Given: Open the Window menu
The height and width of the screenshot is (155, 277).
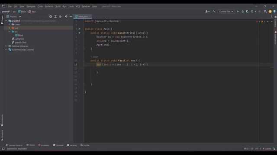Looking at the screenshot, I should (x=86, y=6).
